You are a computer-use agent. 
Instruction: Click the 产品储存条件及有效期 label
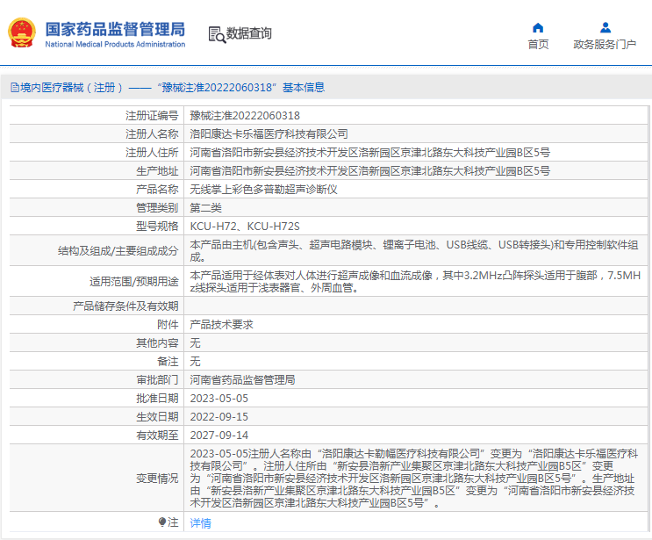(125, 306)
